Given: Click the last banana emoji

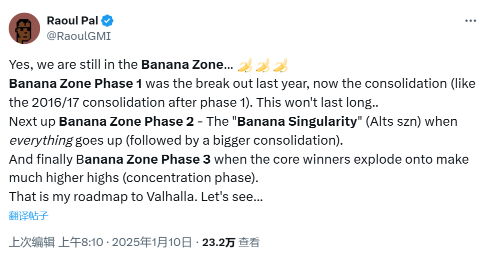Looking at the screenshot, I should 280,65.
